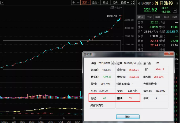Click the 阳线 count 35

[x=130, y=98]
